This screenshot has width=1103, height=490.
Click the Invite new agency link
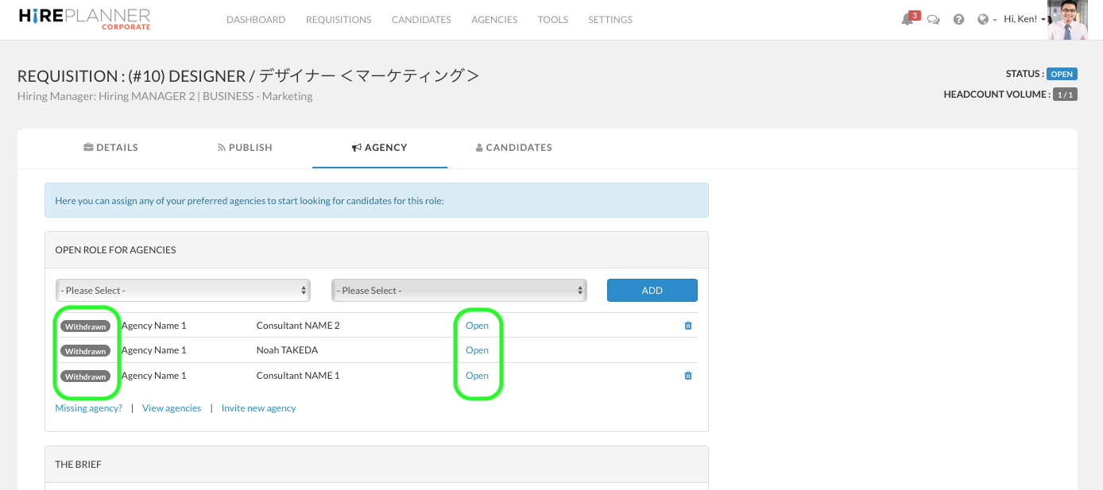coord(258,408)
